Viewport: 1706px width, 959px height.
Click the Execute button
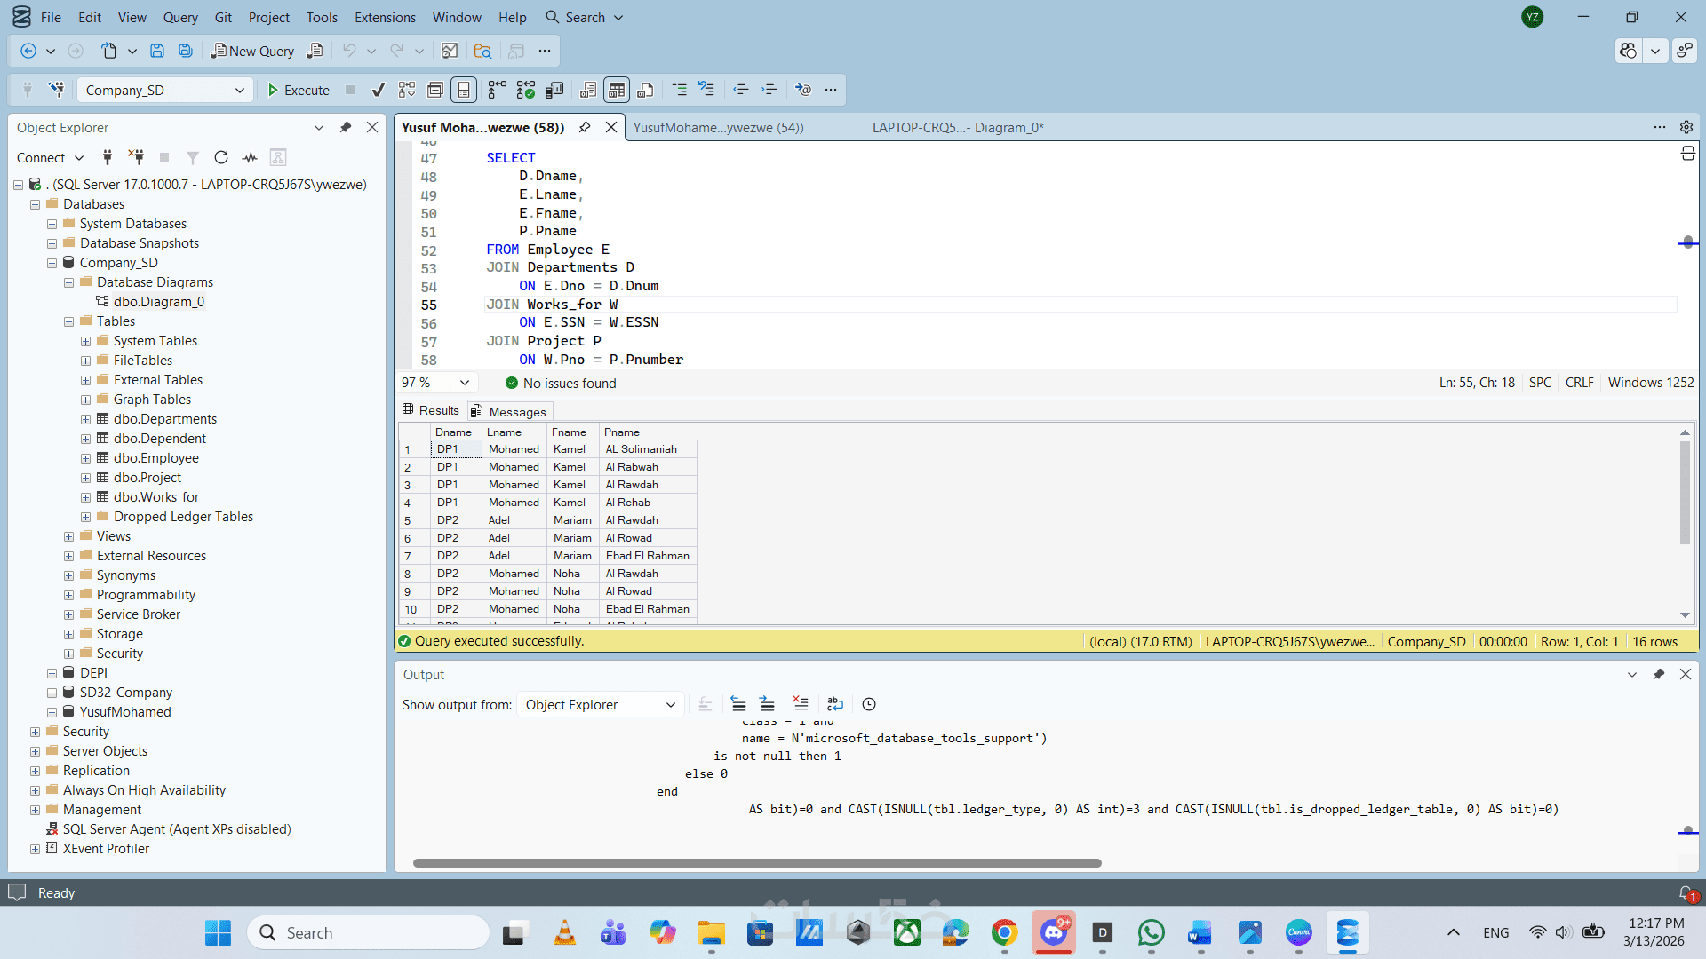(x=299, y=90)
